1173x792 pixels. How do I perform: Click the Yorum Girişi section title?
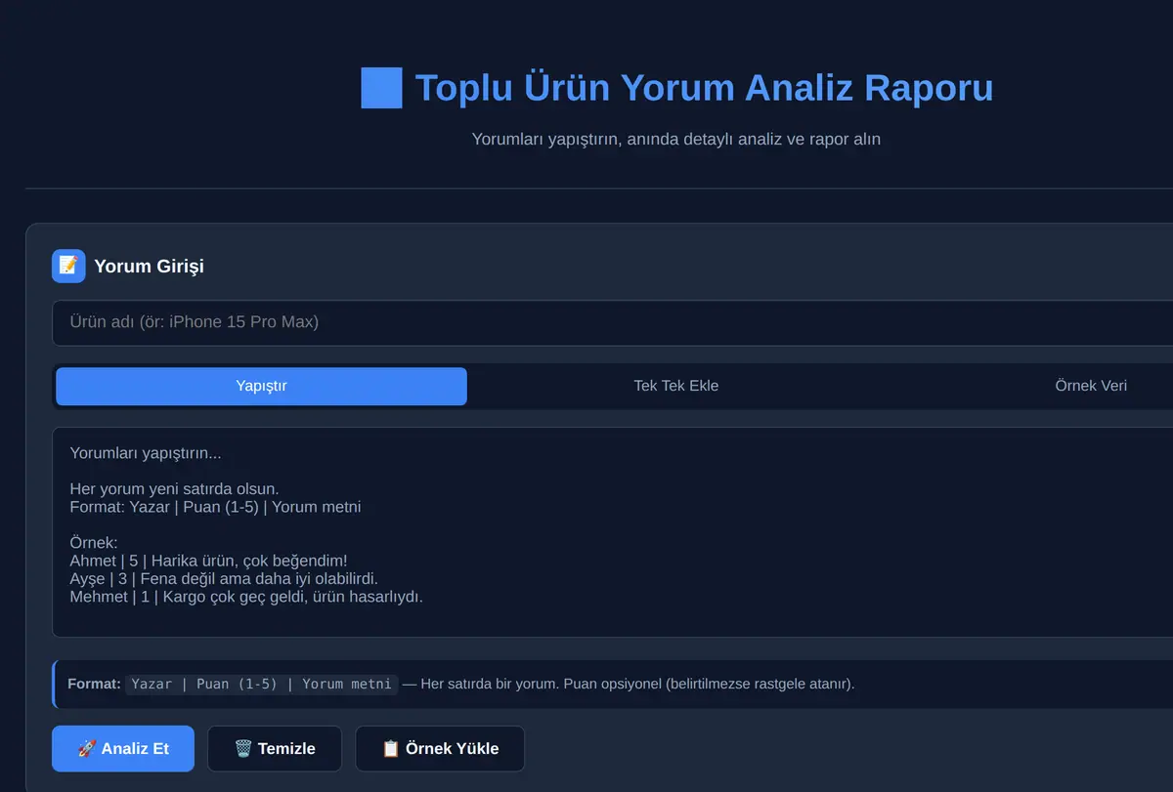click(x=149, y=267)
